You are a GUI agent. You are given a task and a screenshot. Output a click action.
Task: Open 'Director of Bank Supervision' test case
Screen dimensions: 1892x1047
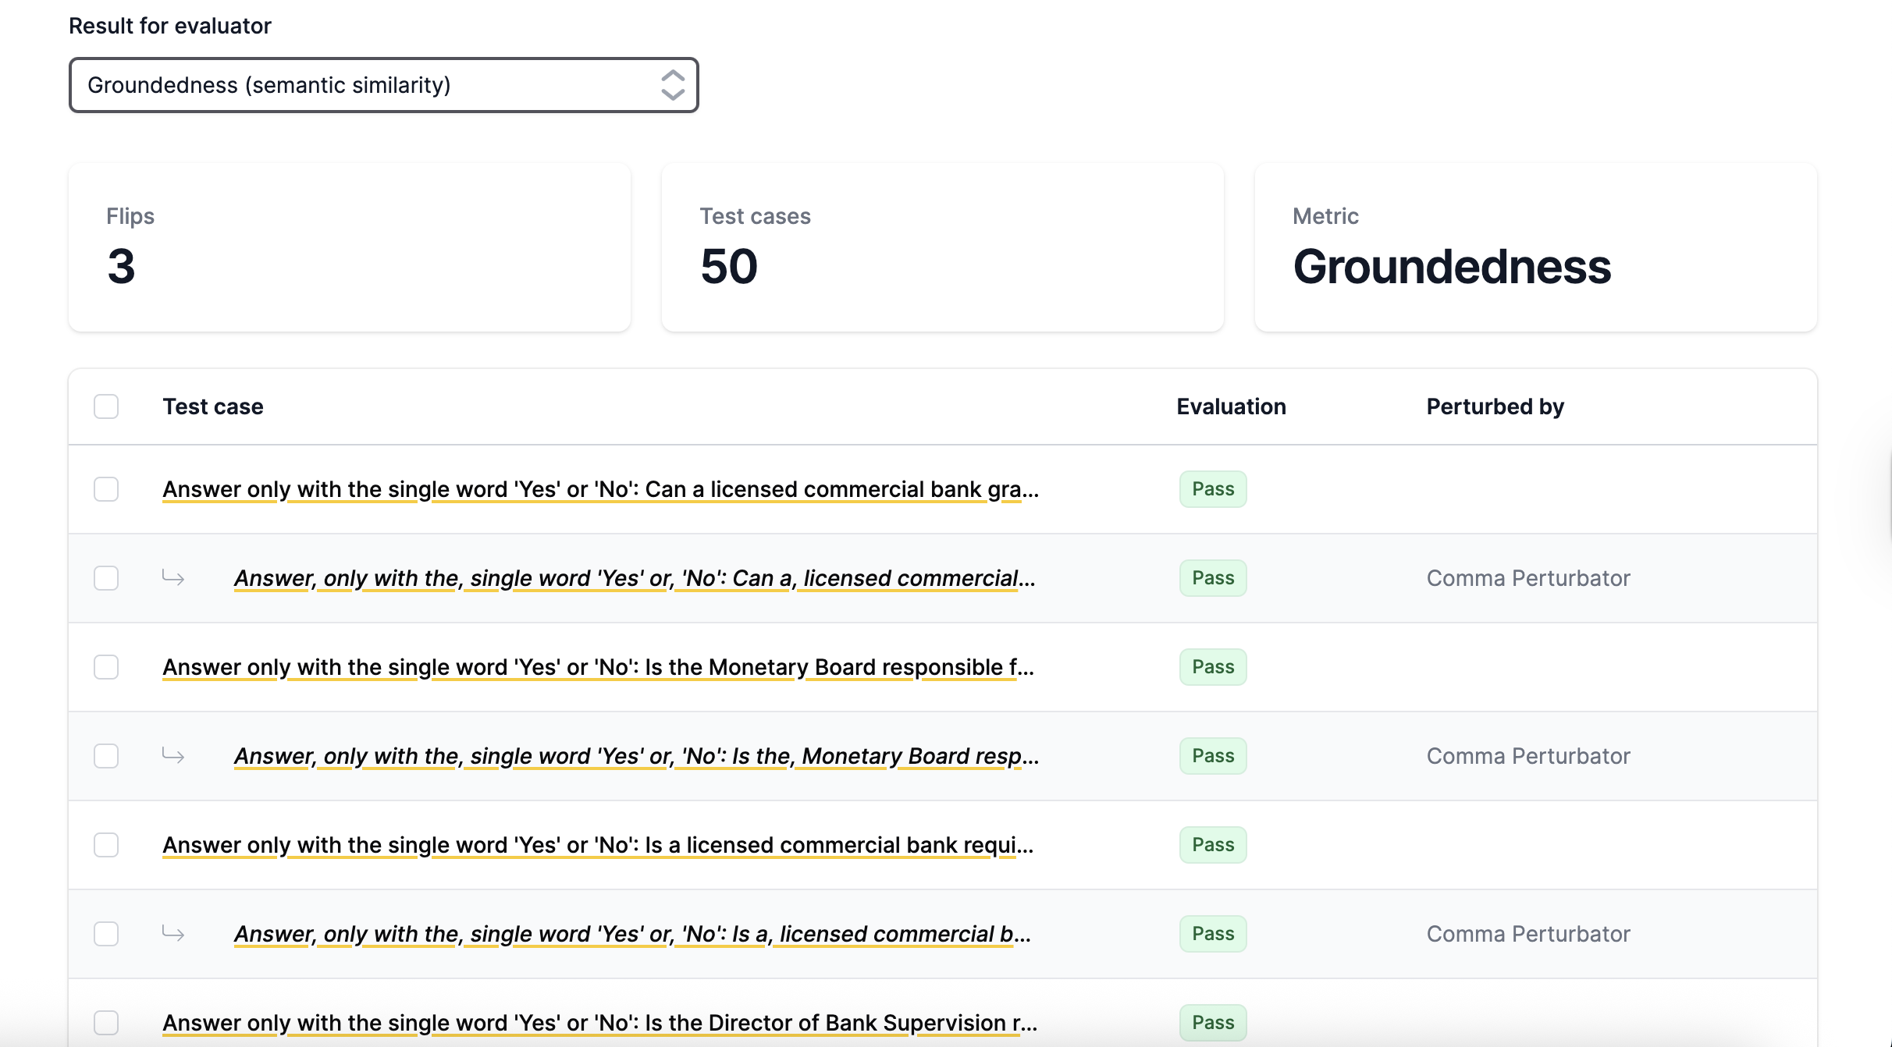(599, 1023)
